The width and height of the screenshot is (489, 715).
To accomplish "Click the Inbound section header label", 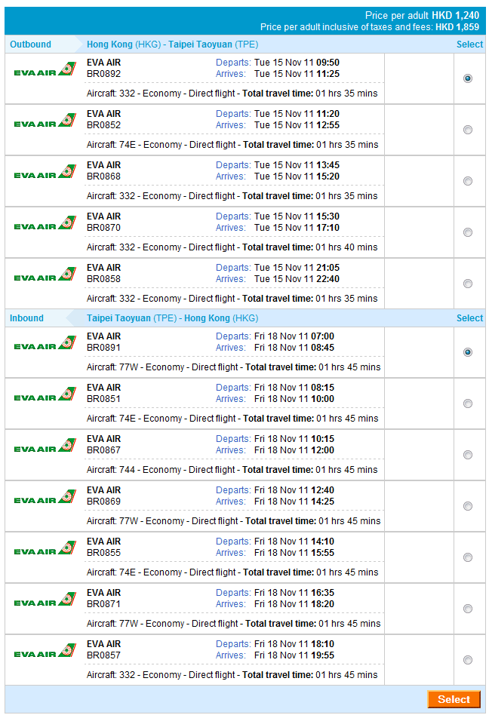I will pos(27,318).
